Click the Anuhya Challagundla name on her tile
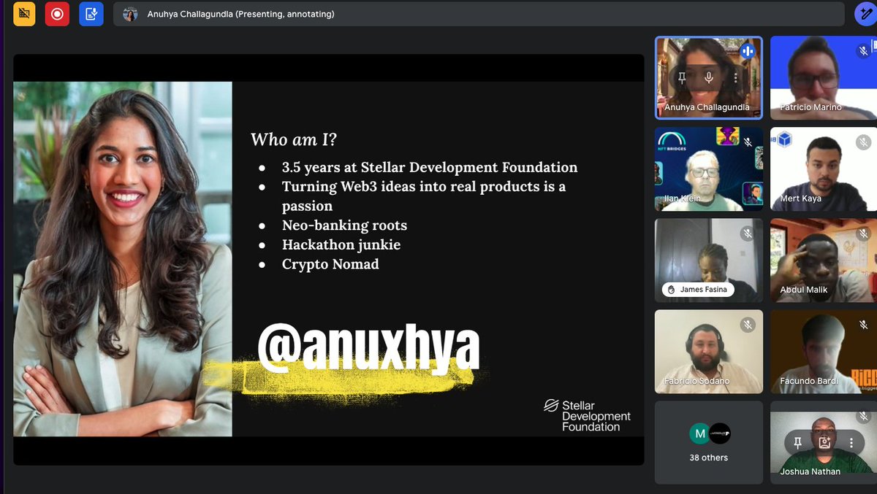 707,107
